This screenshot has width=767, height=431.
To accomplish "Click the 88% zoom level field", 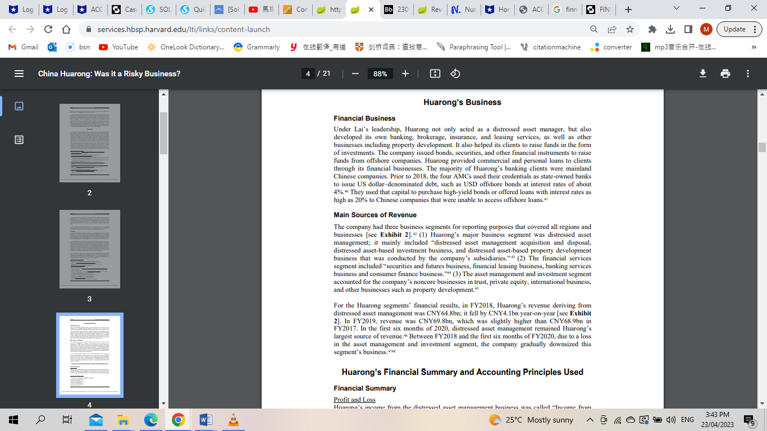I will tap(380, 74).
